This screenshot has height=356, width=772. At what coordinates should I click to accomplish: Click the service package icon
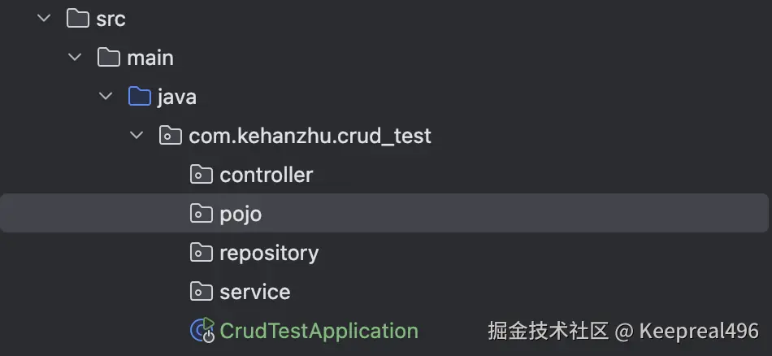201,292
